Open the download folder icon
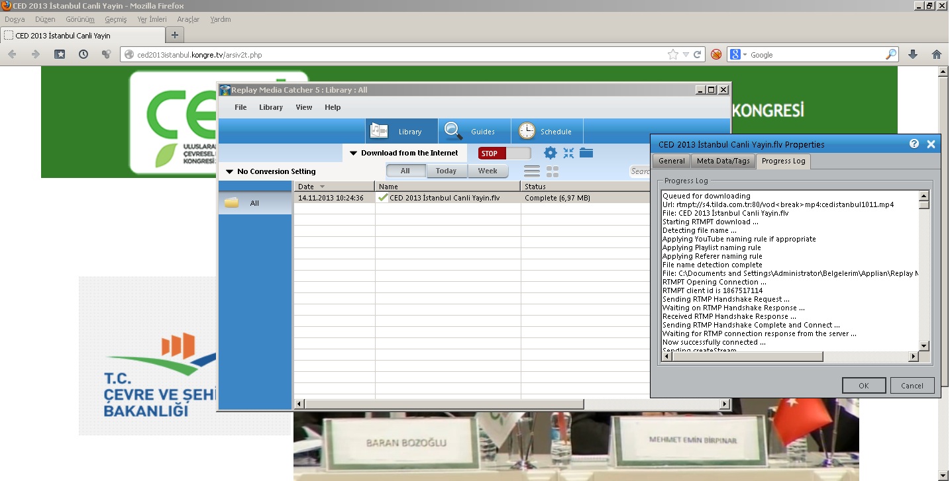Viewport: 950px width, 481px height. [586, 153]
